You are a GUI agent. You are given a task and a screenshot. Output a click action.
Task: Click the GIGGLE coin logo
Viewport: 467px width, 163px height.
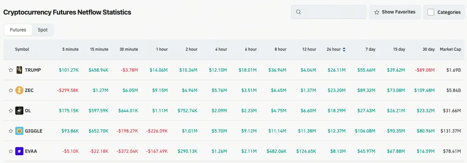tap(19, 131)
